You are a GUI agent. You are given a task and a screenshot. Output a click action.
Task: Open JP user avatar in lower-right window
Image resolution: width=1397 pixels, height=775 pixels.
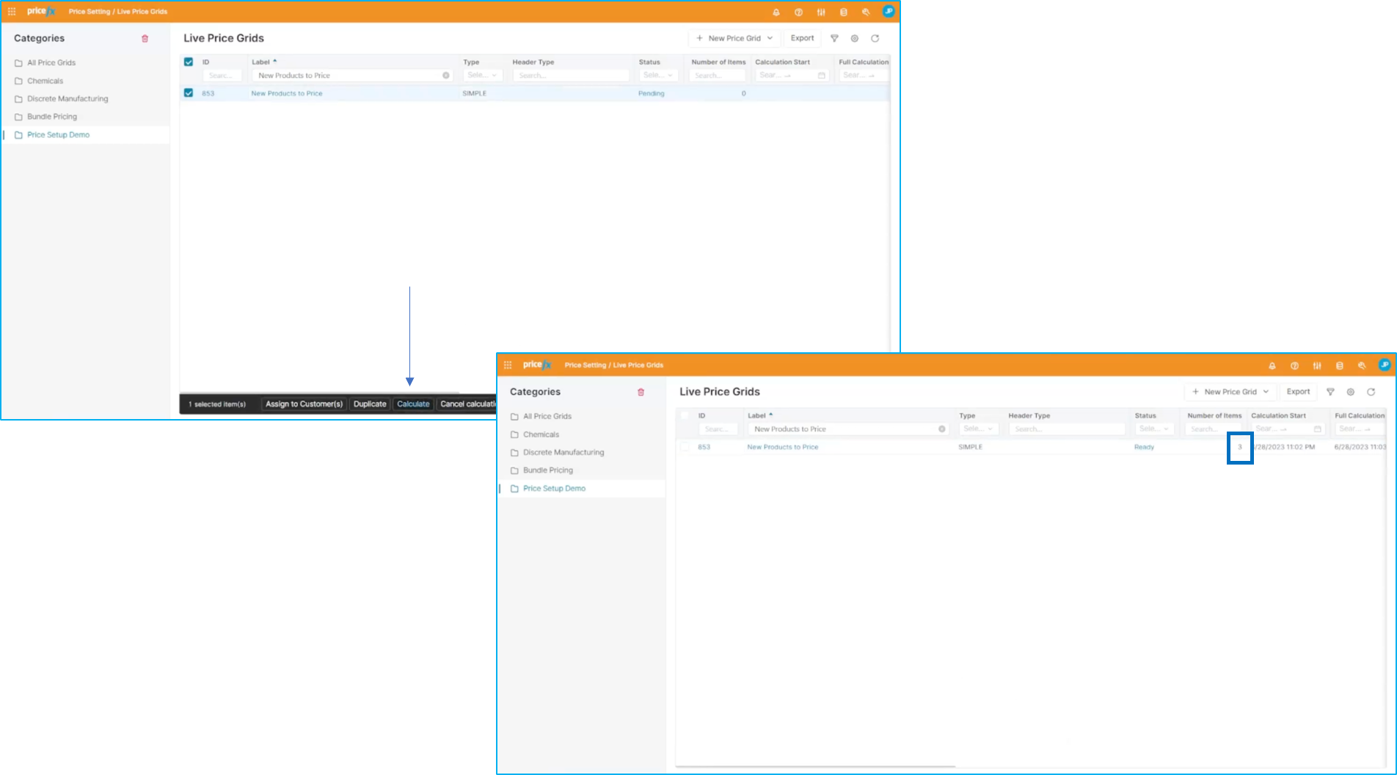(1385, 365)
